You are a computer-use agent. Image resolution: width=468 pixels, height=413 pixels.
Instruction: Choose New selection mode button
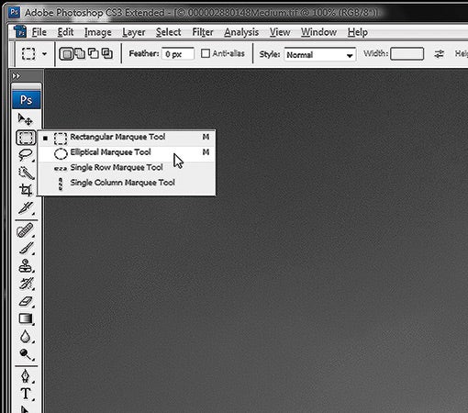click(x=66, y=54)
